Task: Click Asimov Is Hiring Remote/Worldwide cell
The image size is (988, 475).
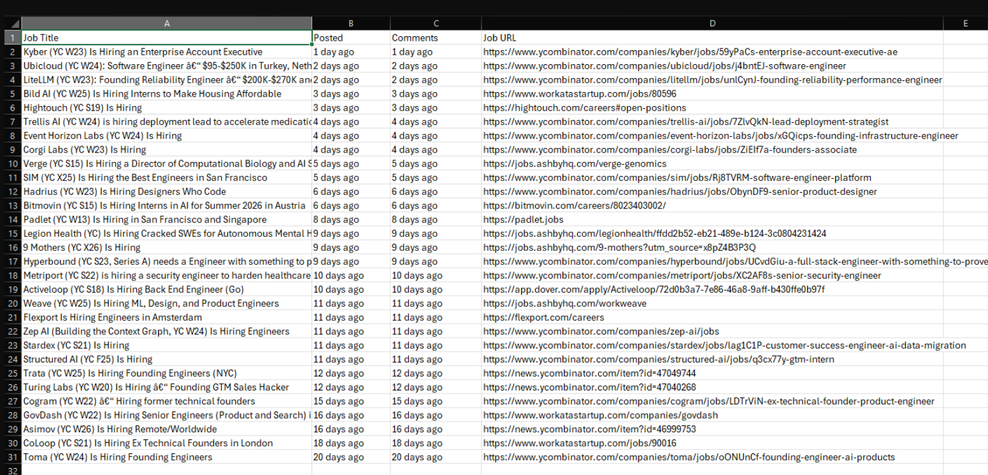Action: click(167, 429)
